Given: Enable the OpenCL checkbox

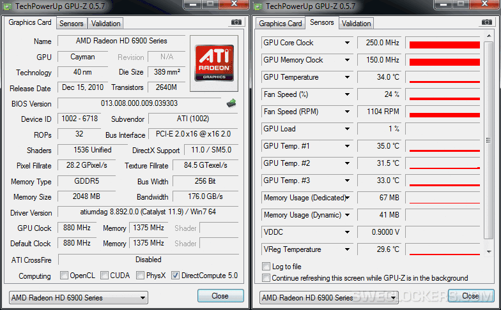Looking at the screenshot, I should pyautogui.click(x=64, y=276).
